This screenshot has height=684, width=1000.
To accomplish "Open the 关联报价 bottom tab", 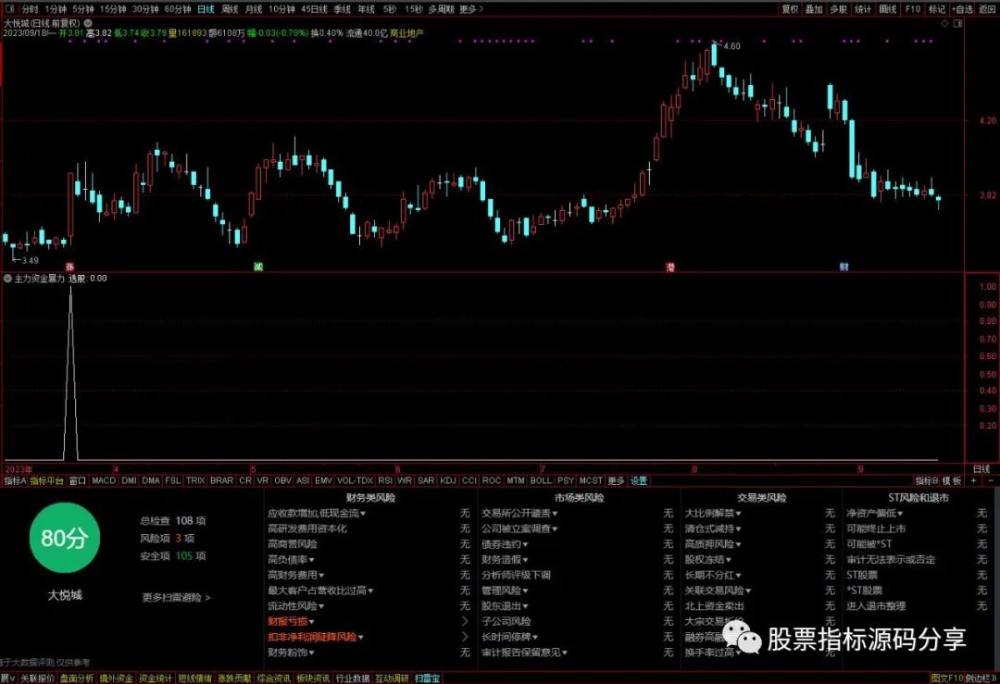I will [38, 678].
